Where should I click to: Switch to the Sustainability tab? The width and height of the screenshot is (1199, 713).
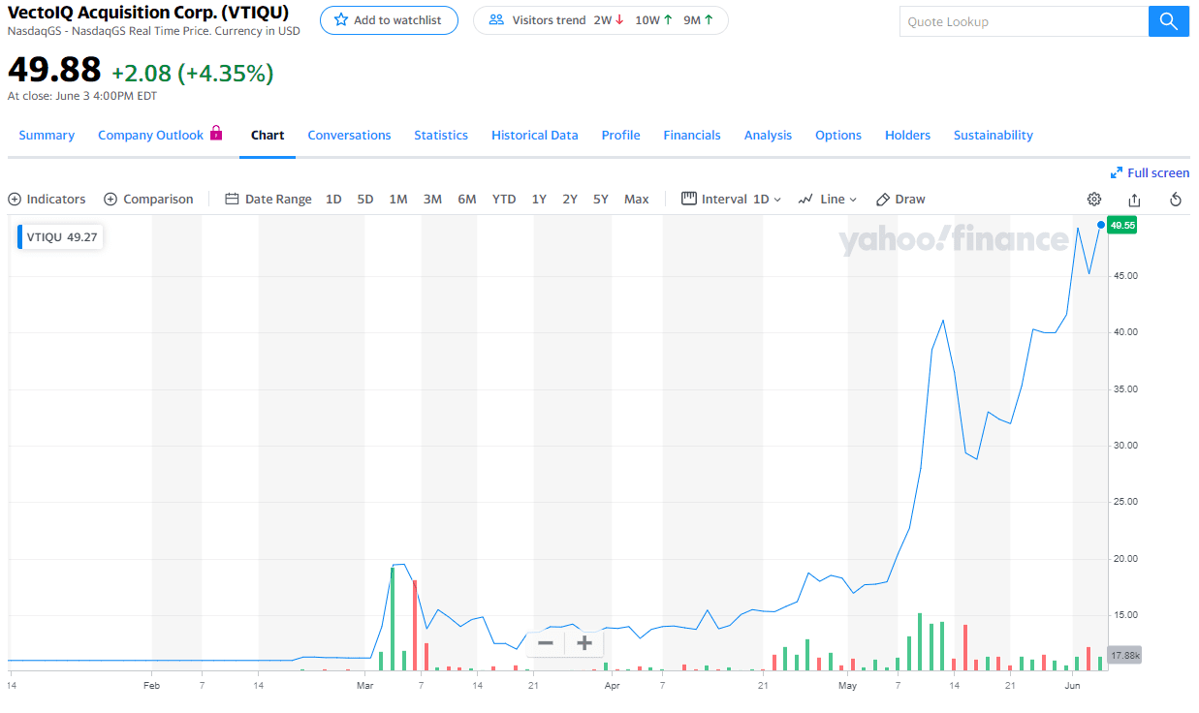point(994,136)
